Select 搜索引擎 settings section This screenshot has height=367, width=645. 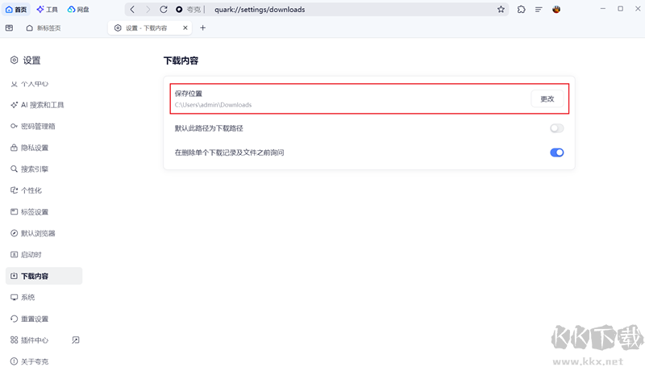[34, 169]
